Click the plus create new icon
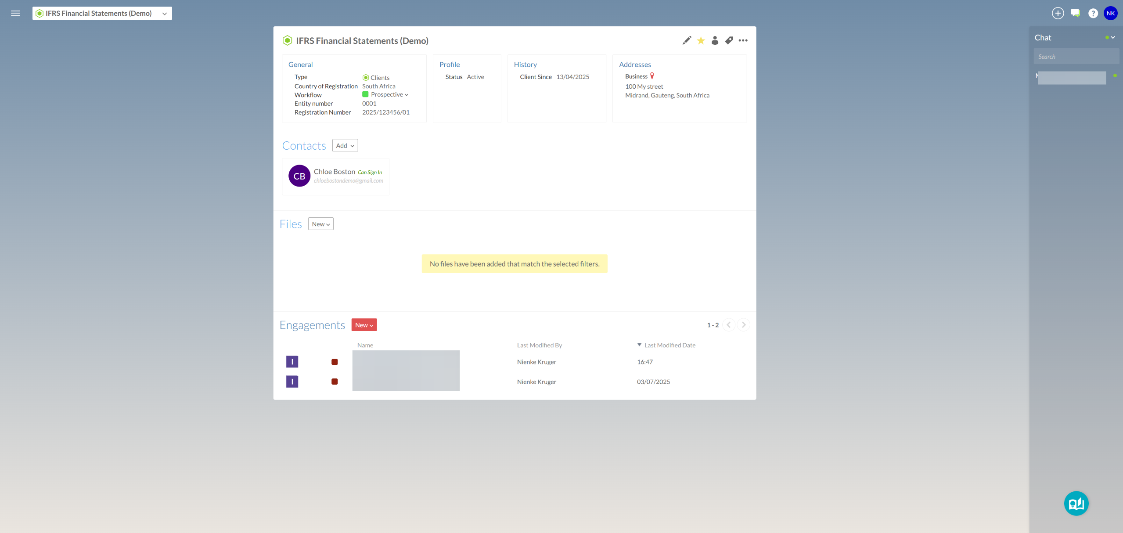 click(x=1058, y=13)
